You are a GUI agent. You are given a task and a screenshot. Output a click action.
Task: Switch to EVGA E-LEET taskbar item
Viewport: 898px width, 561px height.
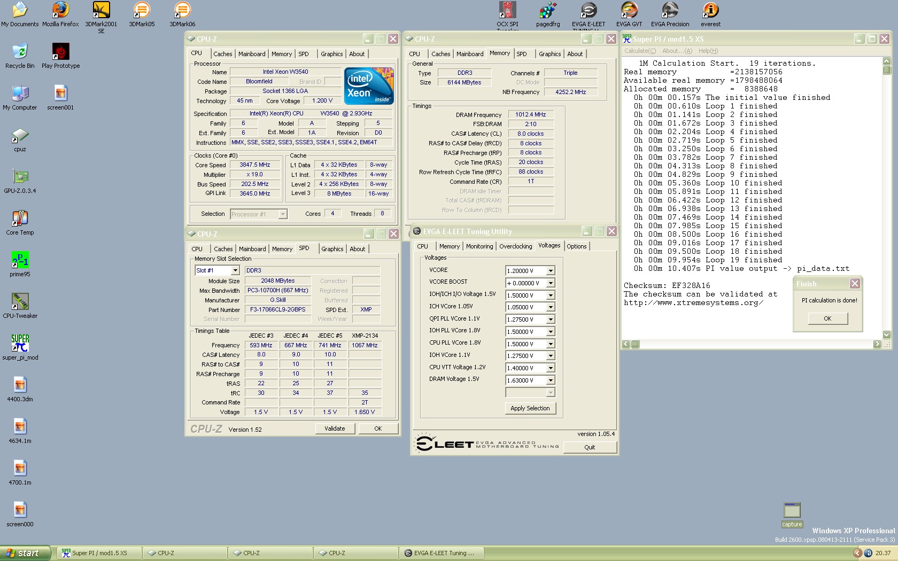coord(442,553)
